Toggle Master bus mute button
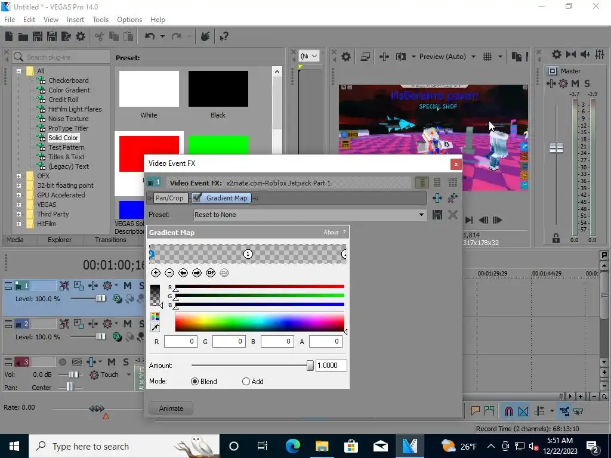The image size is (611, 458). tap(575, 83)
